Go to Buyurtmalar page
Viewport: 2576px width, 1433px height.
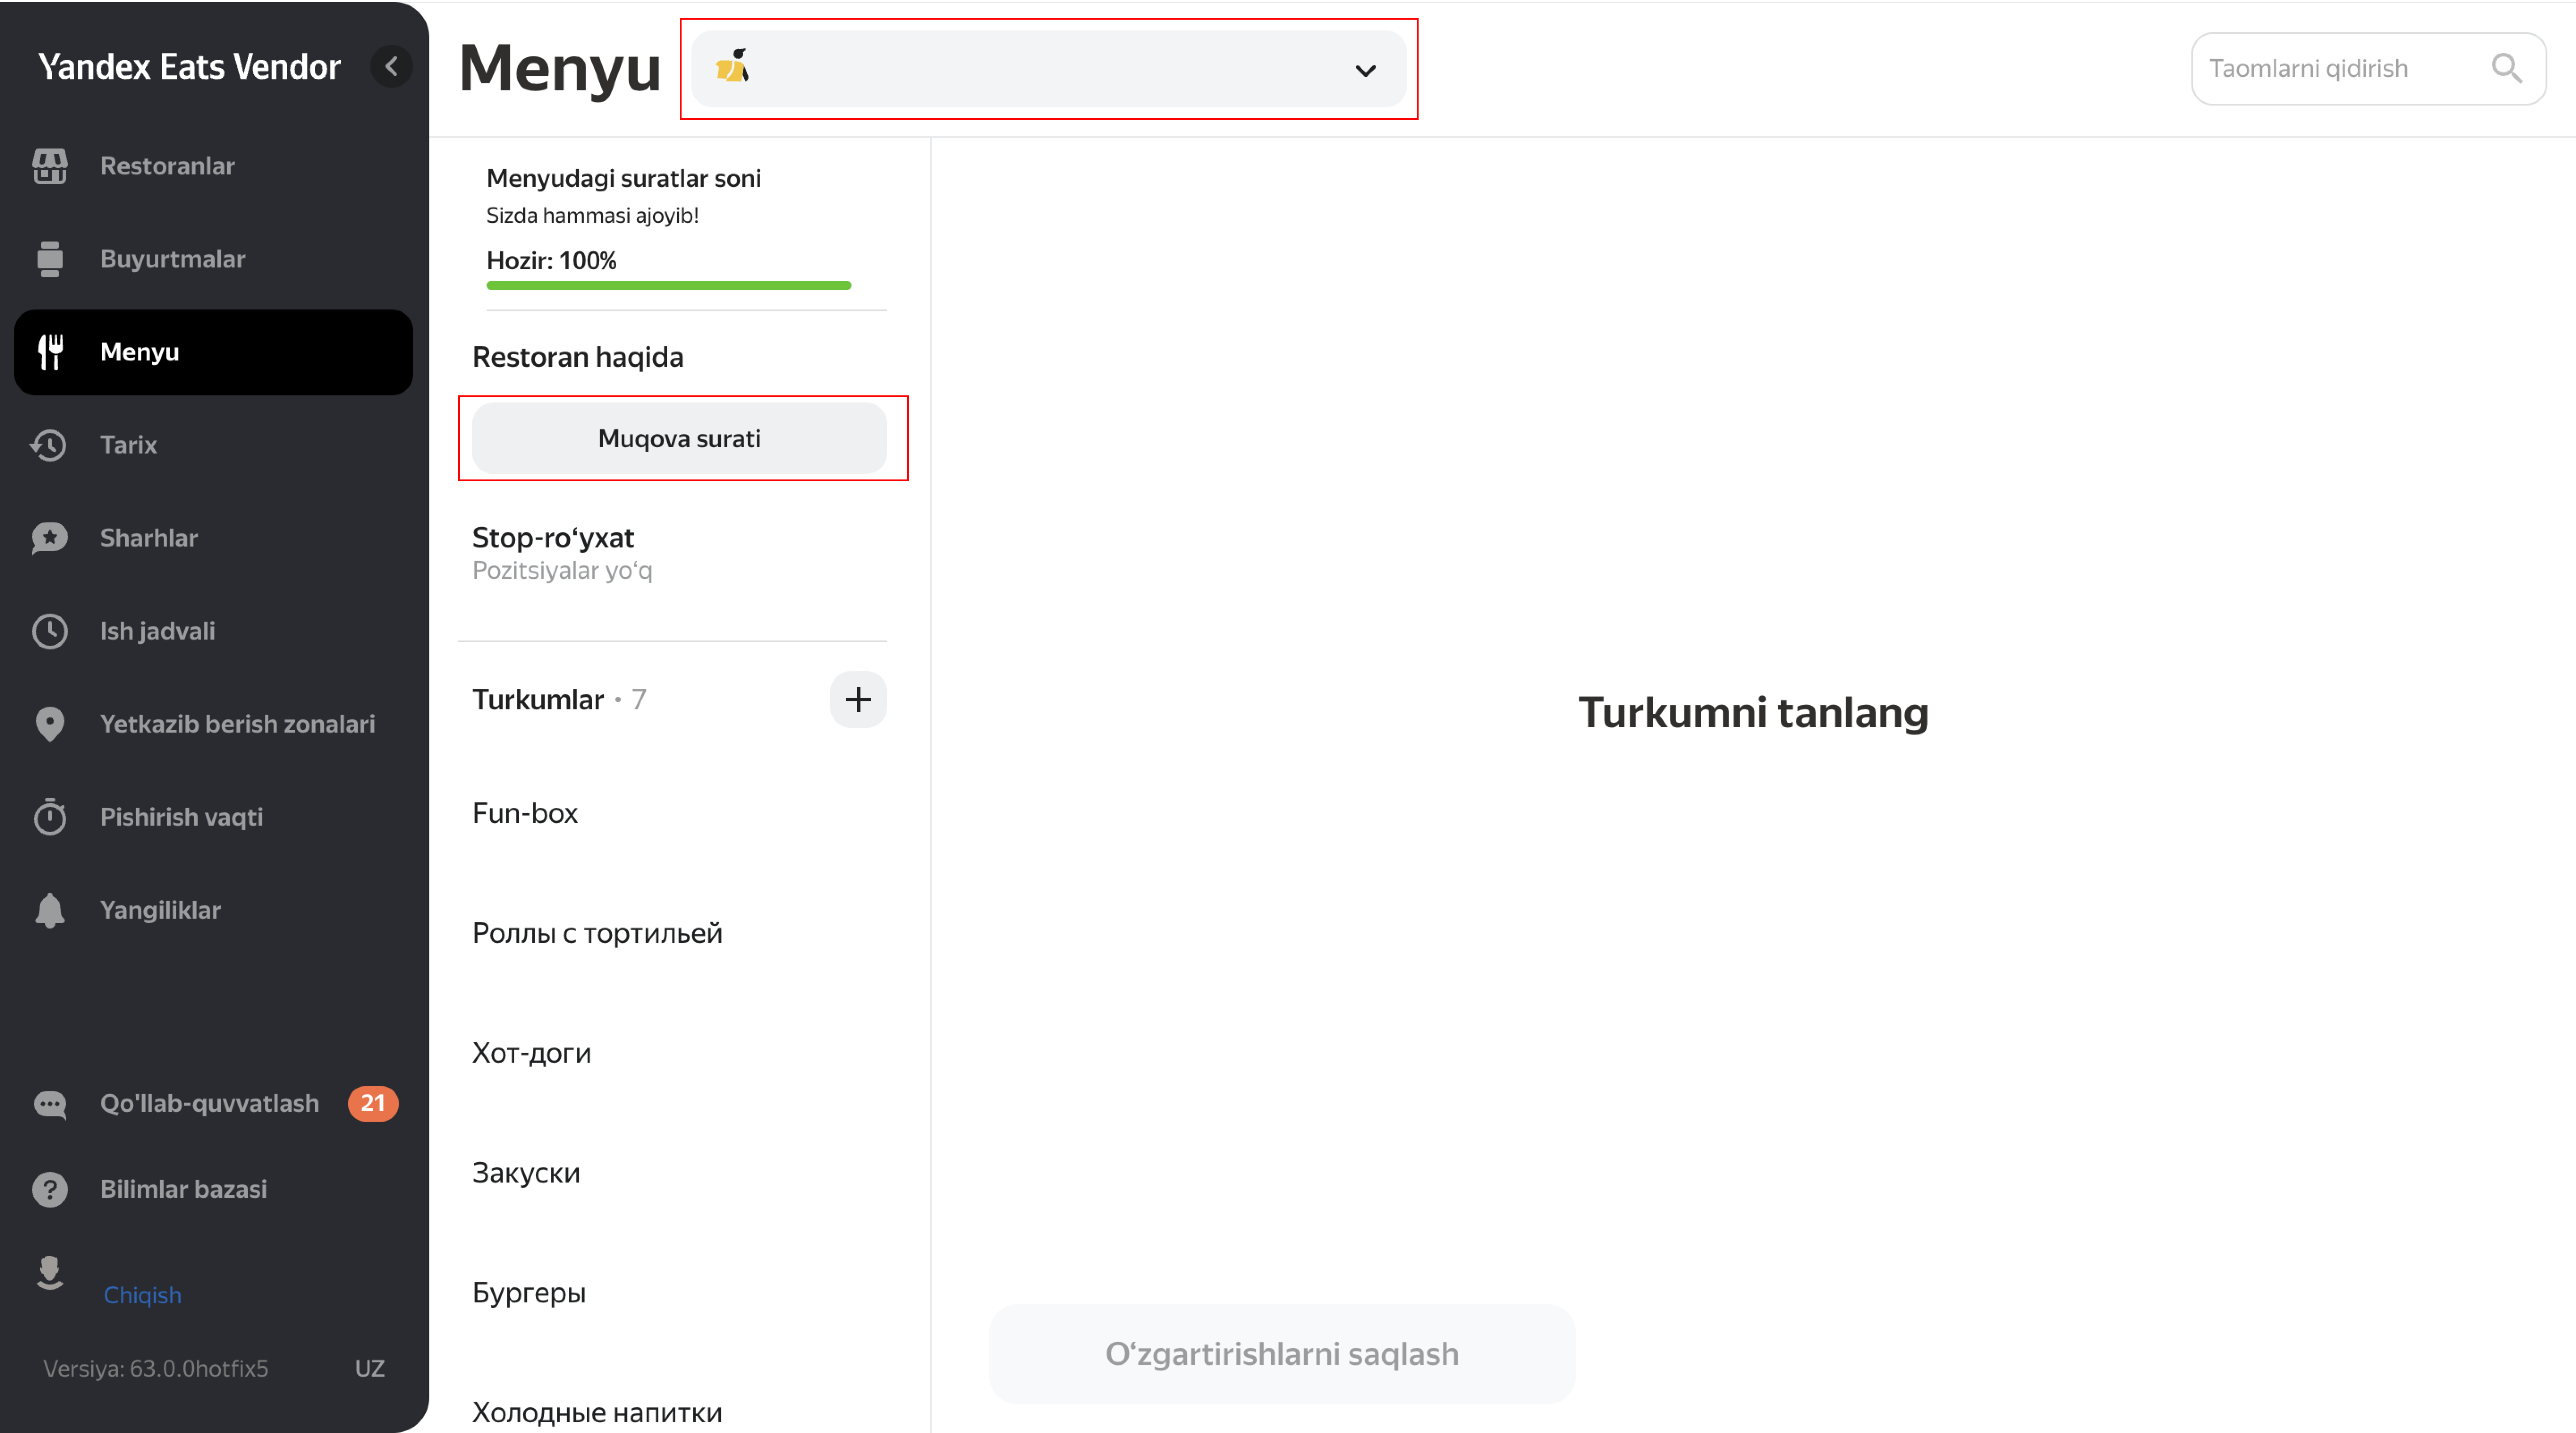(x=172, y=259)
